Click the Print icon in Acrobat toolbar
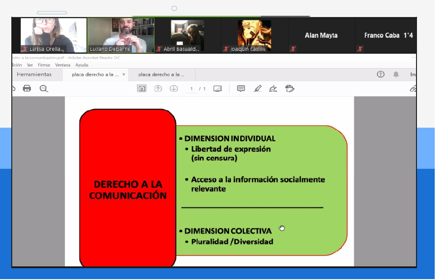Viewport: 436px width, 280px height. (x=27, y=88)
